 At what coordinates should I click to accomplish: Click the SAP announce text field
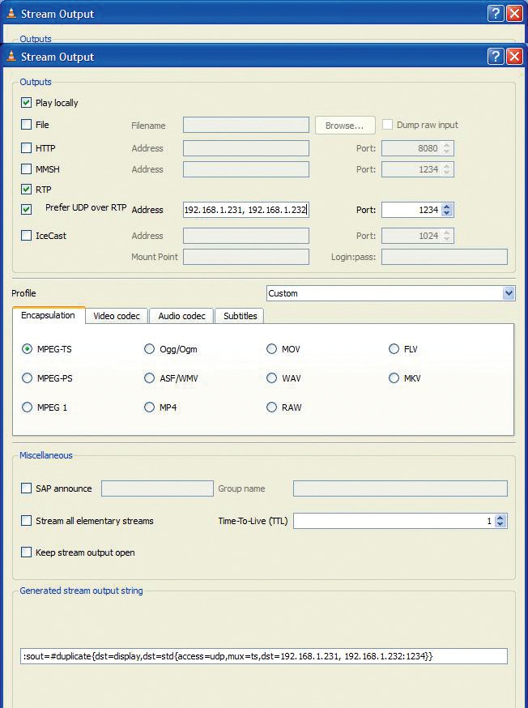click(157, 488)
